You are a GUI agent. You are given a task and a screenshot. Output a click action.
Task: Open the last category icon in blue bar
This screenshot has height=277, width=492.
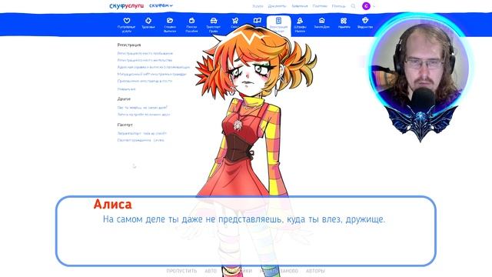tap(365, 21)
